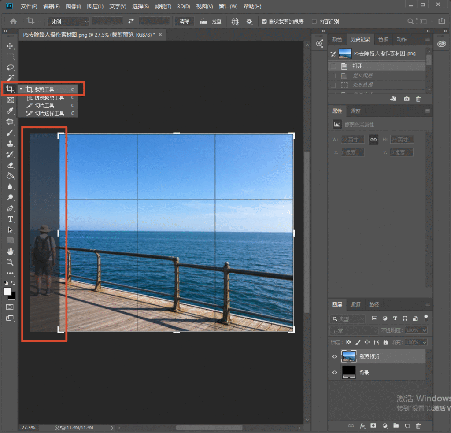The height and width of the screenshot is (433, 451).
Task: Switch to the 通道 tab
Action: pos(355,305)
